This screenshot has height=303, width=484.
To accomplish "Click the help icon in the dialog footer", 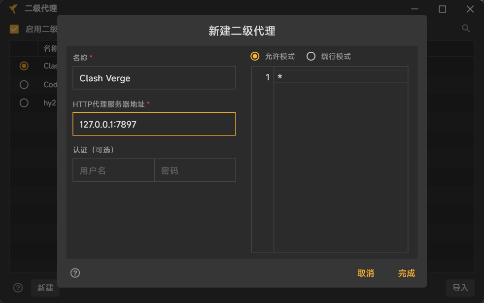I will (75, 273).
